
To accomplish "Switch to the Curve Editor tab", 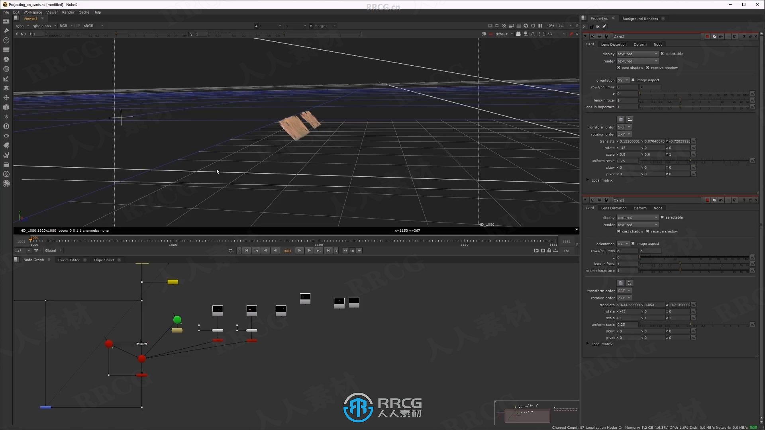I will click(x=69, y=260).
